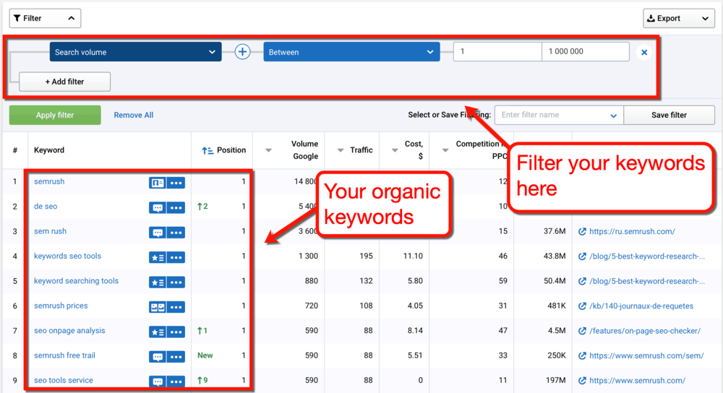
Task: Open the Export dropdown
Action: (x=679, y=19)
